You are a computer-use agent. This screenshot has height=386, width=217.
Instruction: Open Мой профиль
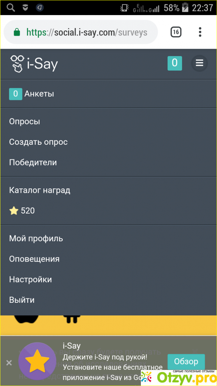tap(36, 239)
